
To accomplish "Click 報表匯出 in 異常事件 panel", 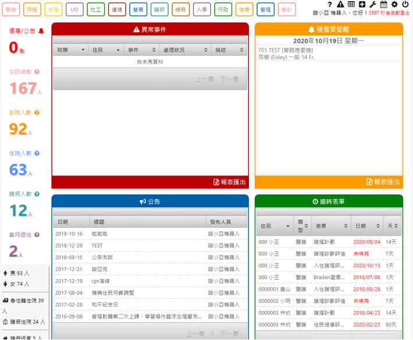I will point(230,182).
